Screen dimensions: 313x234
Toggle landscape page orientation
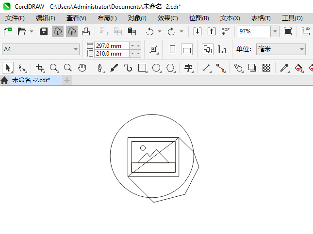click(187, 49)
